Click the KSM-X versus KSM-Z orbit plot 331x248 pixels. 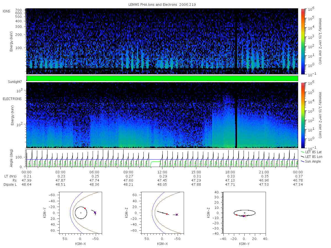pyautogui.click(x=162, y=213)
